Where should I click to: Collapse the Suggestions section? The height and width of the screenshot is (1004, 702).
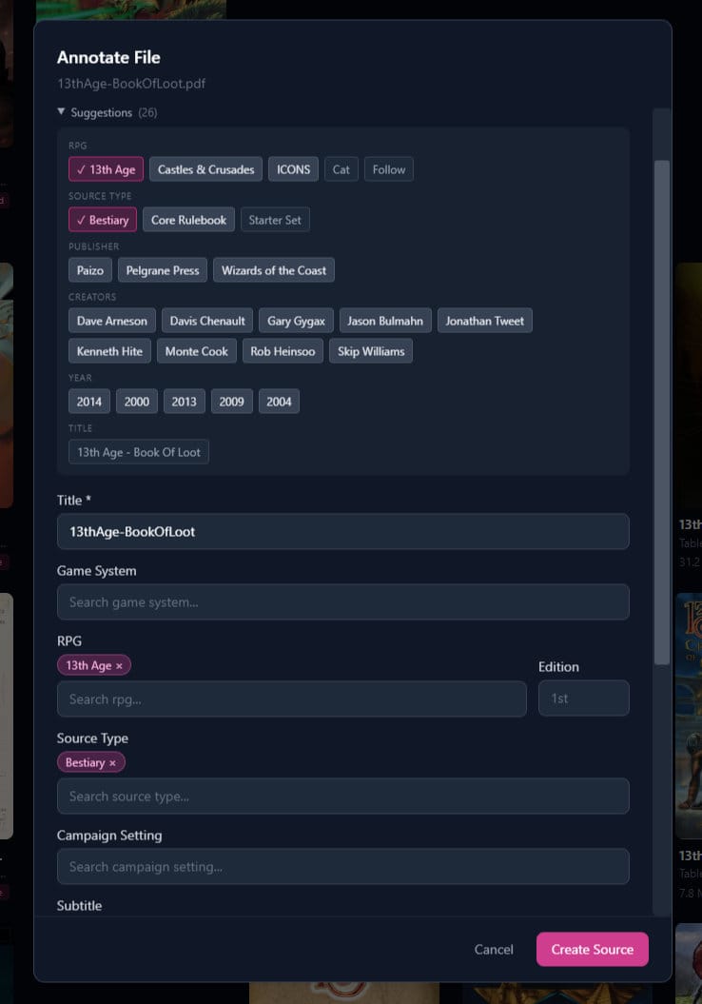[x=62, y=112]
